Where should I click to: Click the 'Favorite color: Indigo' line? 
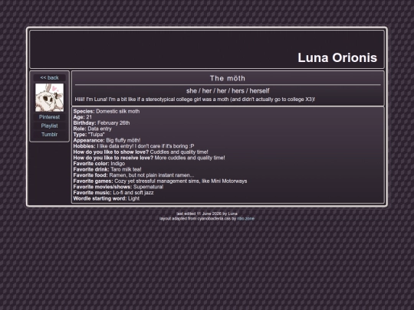(99, 164)
